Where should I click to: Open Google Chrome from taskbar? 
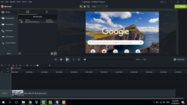pyautogui.click(x=30, y=102)
